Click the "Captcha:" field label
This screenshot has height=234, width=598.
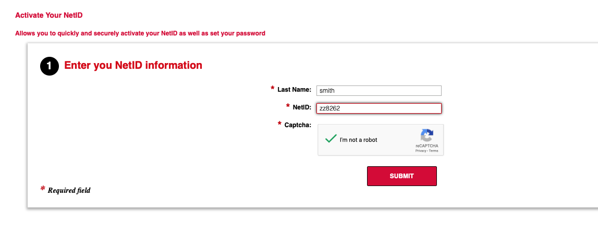[x=298, y=125]
